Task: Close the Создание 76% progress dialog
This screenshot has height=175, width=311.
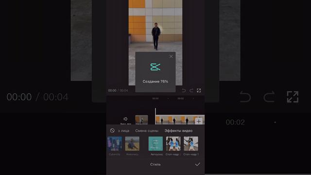Action: point(171,56)
